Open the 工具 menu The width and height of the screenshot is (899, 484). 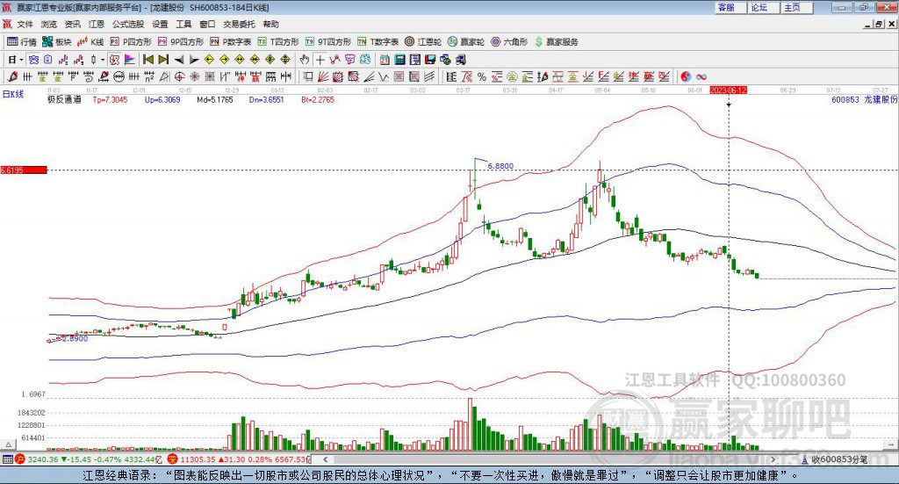coord(183,24)
